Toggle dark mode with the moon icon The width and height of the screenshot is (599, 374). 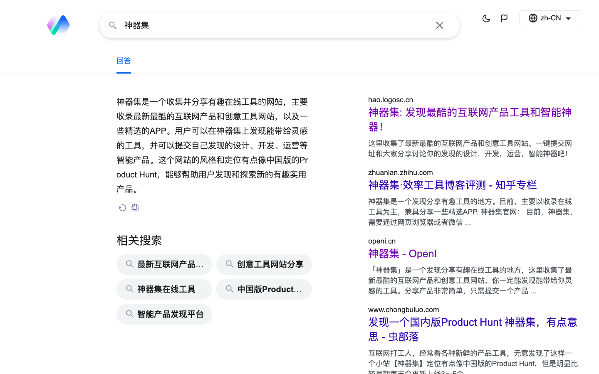pyautogui.click(x=486, y=18)
